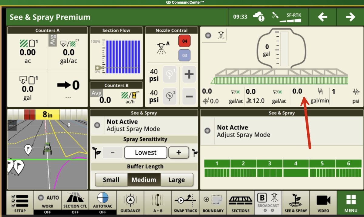Adjust Section Flow level slider
The image size is (364, 217).
(x=99, y=68)
